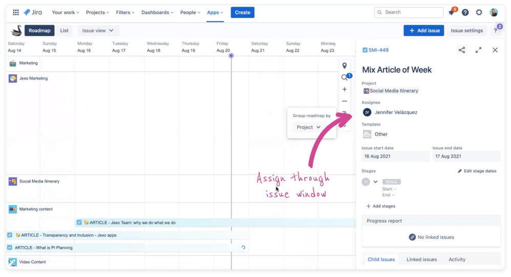Click the location pin roadmap icon

click(345, 66)
